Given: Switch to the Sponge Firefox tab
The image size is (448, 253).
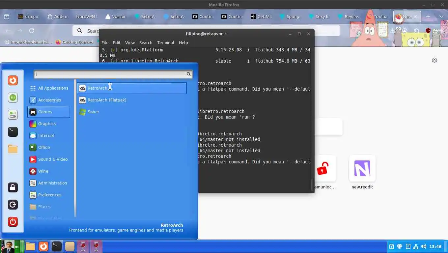Looking at the screenshot, I should coord(290,16).
